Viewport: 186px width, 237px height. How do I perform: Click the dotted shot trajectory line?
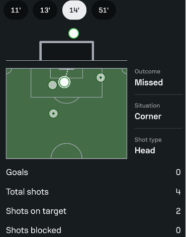pos(67,73)
